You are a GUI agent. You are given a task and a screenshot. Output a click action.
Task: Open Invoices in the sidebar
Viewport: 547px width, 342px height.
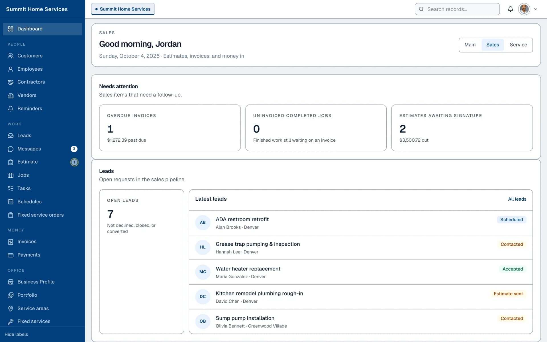click(x=42, y=242)
